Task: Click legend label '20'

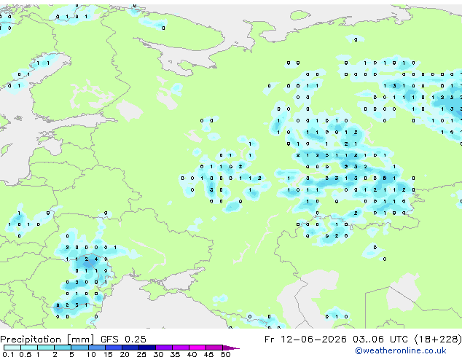Action: (x=125, y=354)
